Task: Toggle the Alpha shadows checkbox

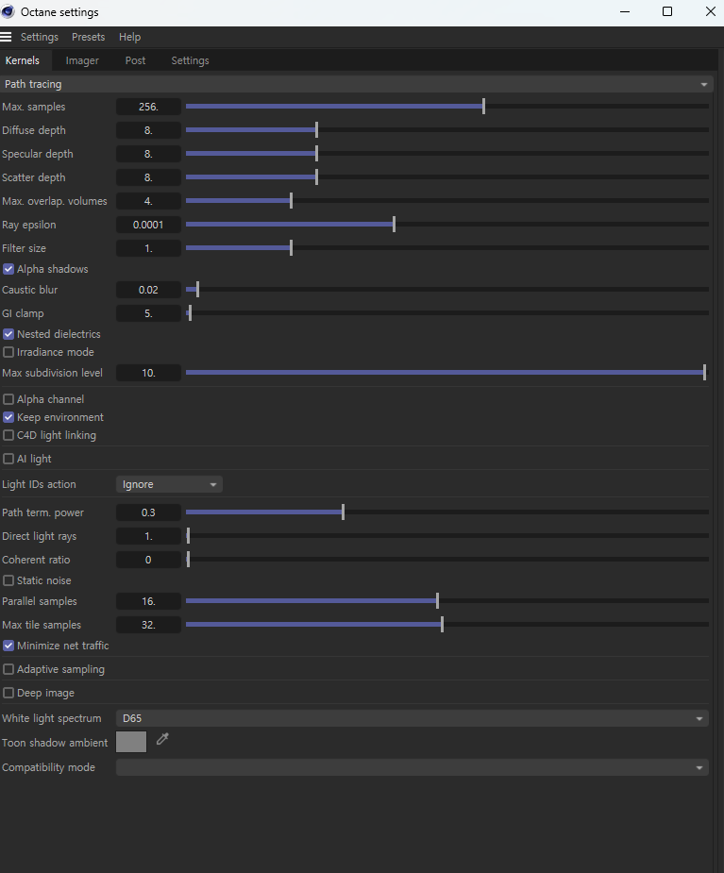Action: [8, 269]
